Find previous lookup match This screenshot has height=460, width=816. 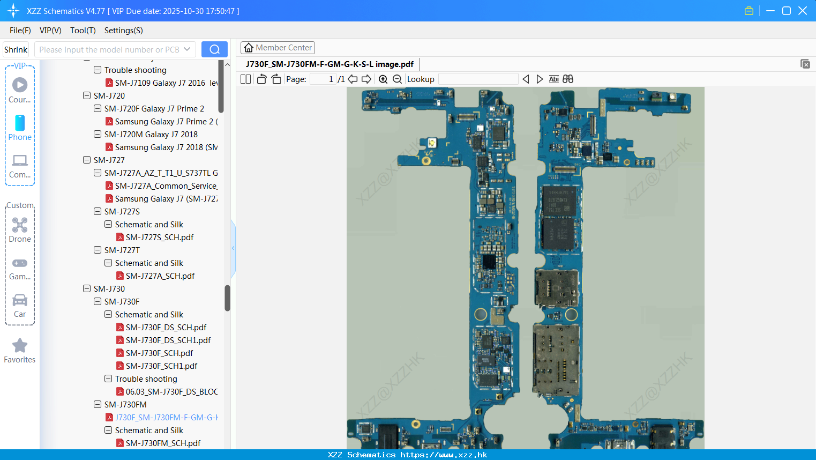click(526, 79)
